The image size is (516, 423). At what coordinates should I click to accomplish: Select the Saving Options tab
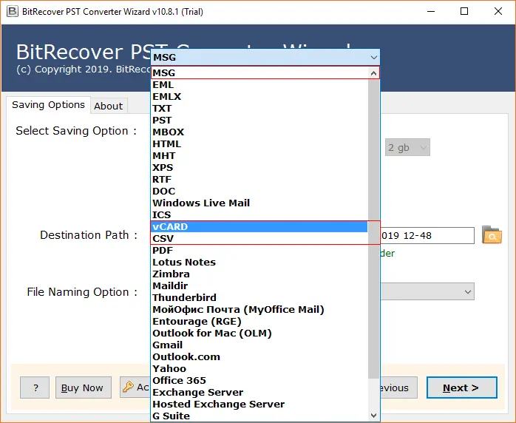pyautogui.click(x=48, y=105)
